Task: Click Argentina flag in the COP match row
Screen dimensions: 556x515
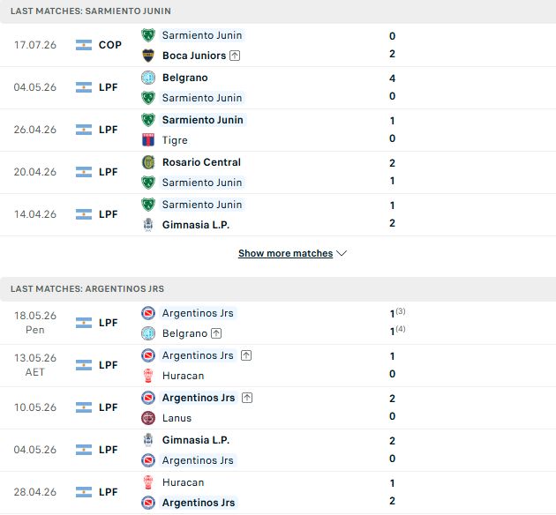Action: pos(84,45)
